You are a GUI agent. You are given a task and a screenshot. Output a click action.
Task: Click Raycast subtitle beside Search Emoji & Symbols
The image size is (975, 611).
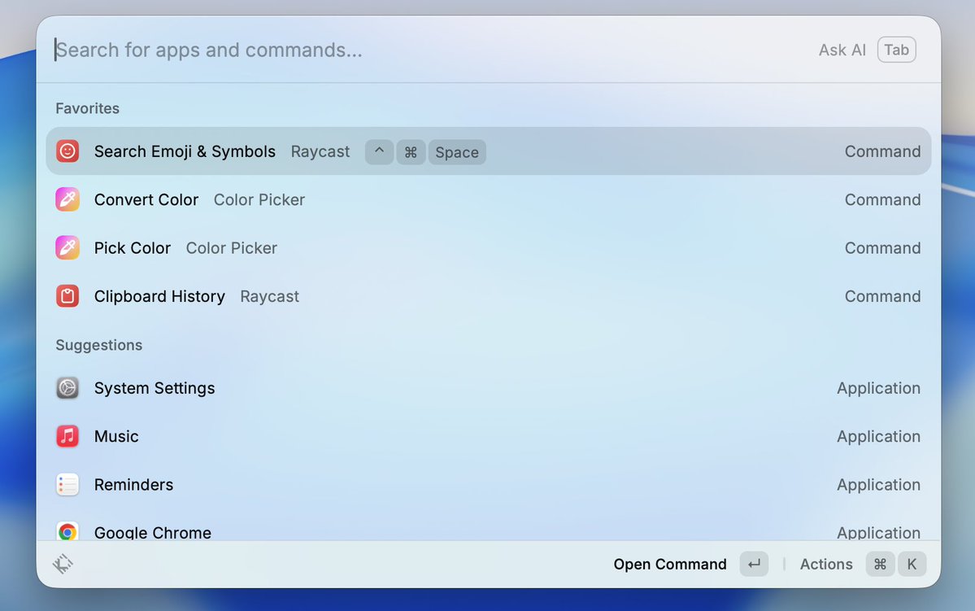(320, 152)
